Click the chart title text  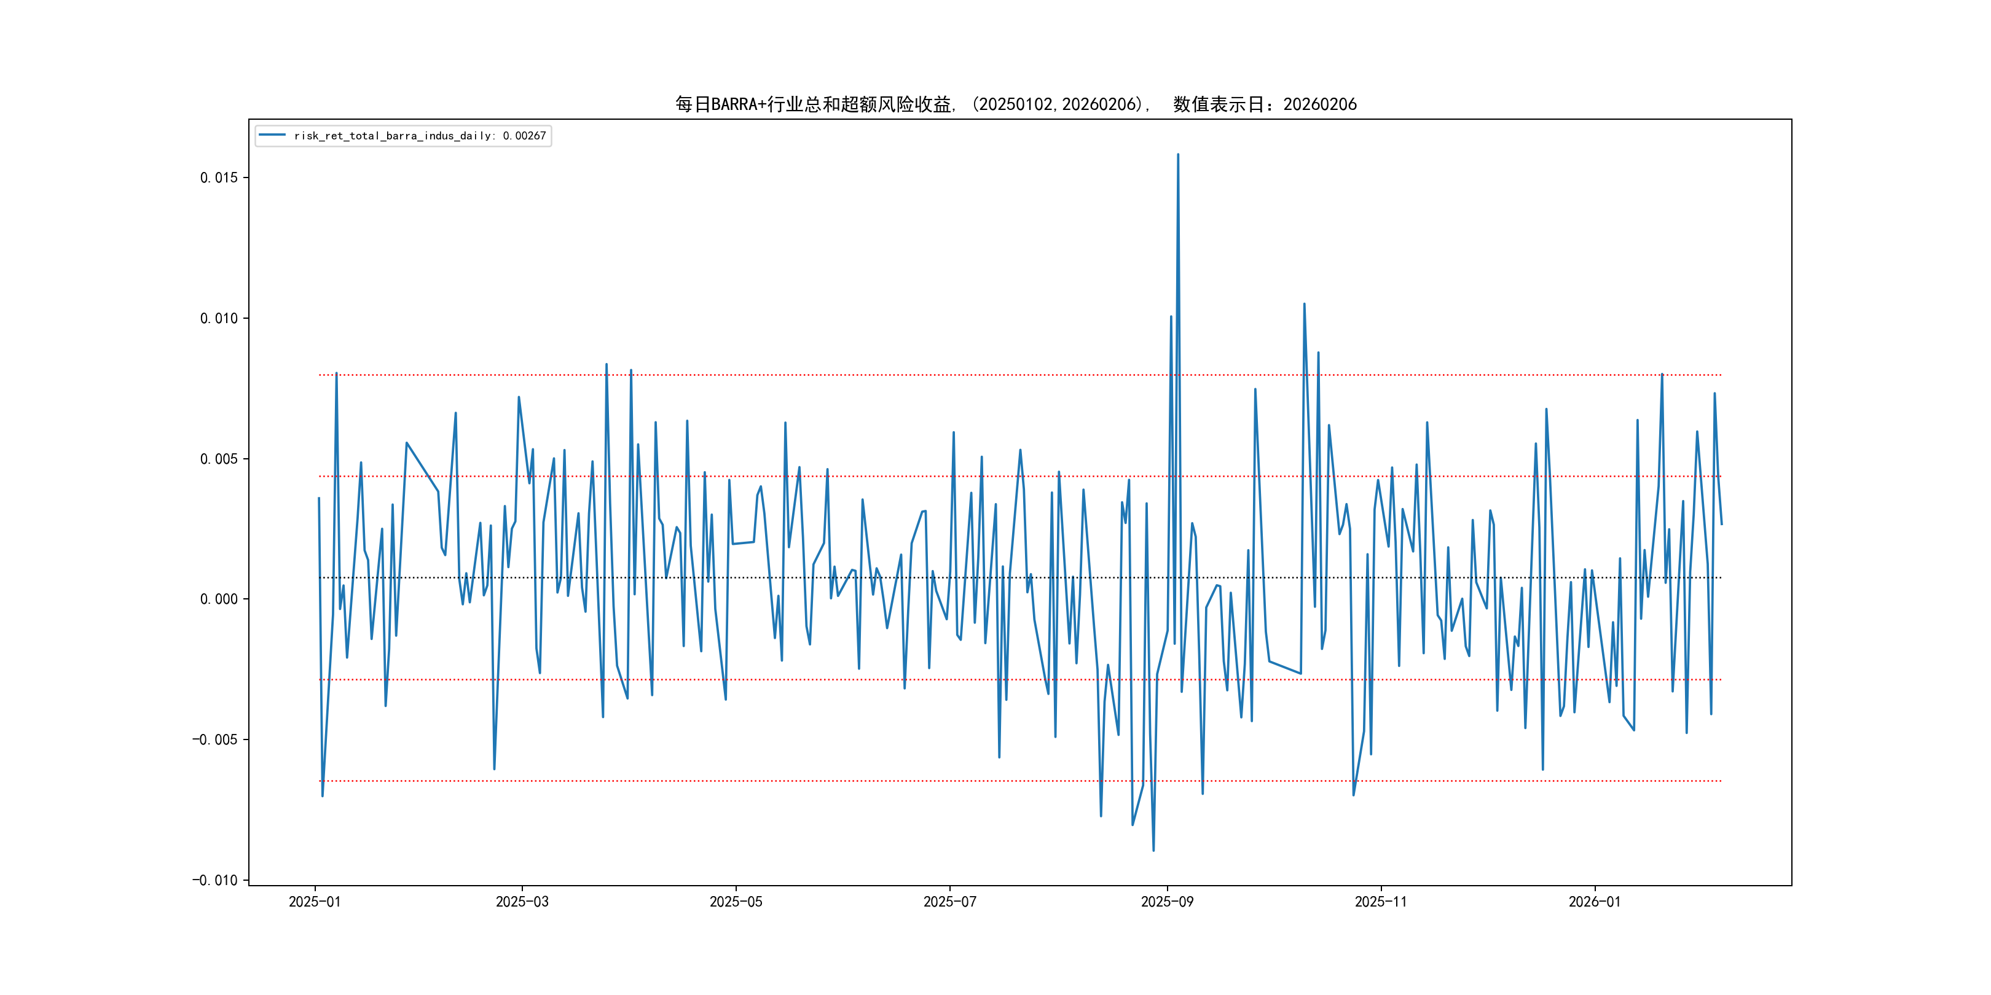1016,104
